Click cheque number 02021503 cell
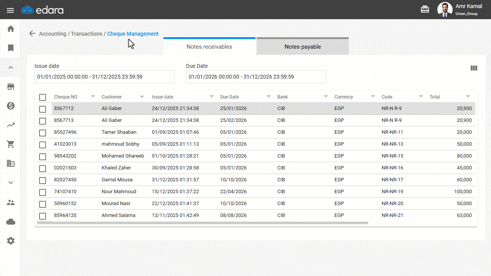 [x=65, y=168]
